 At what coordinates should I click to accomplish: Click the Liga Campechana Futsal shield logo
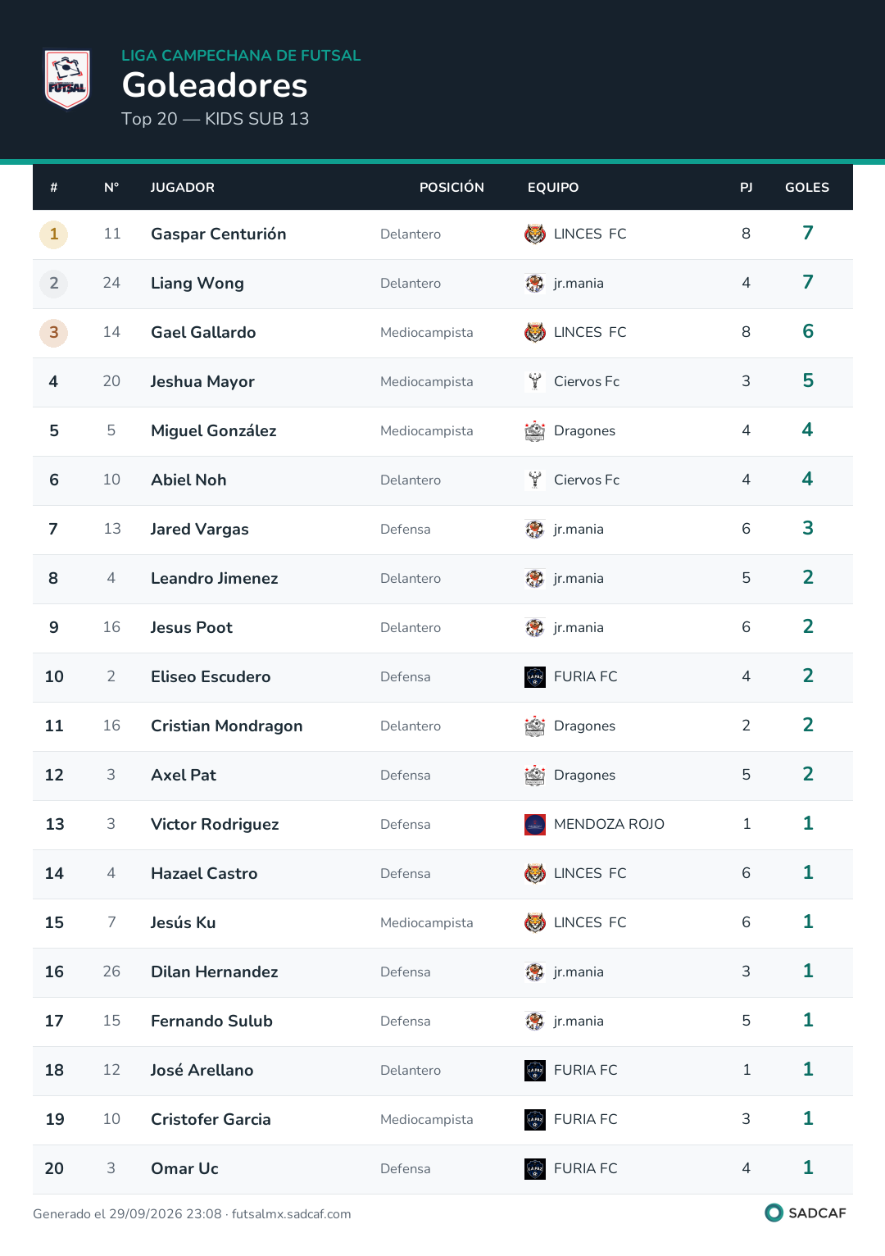pos(67,80)
